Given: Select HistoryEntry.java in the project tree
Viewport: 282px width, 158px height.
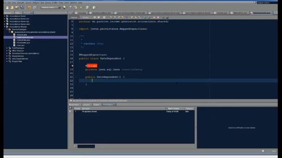Looking at the screenshot, I should (23, 40).
